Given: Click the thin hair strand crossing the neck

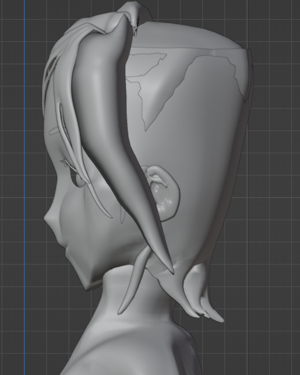Looking at the screenshot, I should [134, 280].
